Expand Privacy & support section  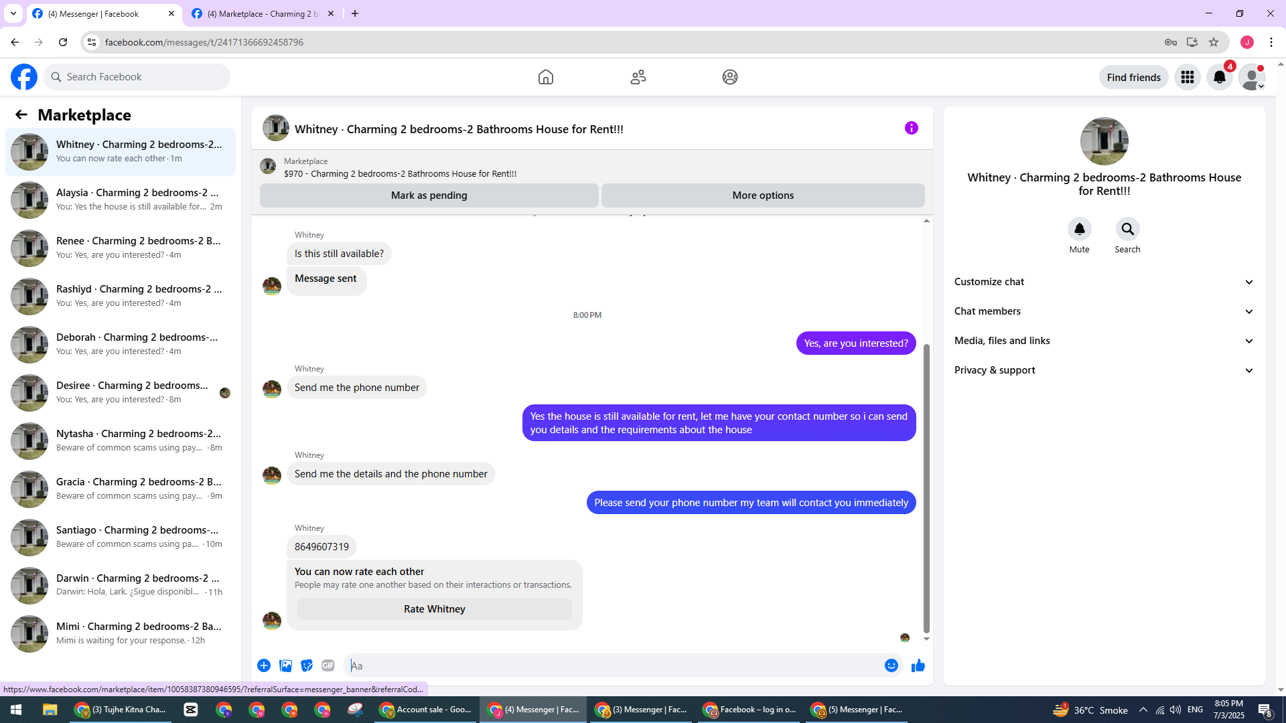coord(1104,370)
